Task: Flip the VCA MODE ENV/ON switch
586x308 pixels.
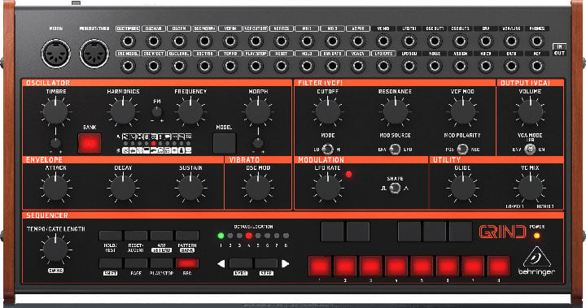Action: 530,150
